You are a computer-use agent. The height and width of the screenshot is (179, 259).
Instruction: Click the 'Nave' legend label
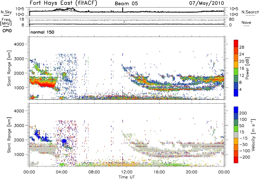point(246,23)
